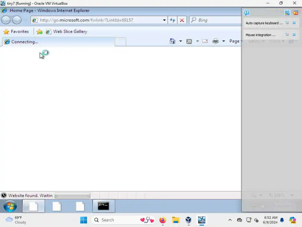Open the 6:52 AM clock and date
302x227 pixels.
click(270, 220)
